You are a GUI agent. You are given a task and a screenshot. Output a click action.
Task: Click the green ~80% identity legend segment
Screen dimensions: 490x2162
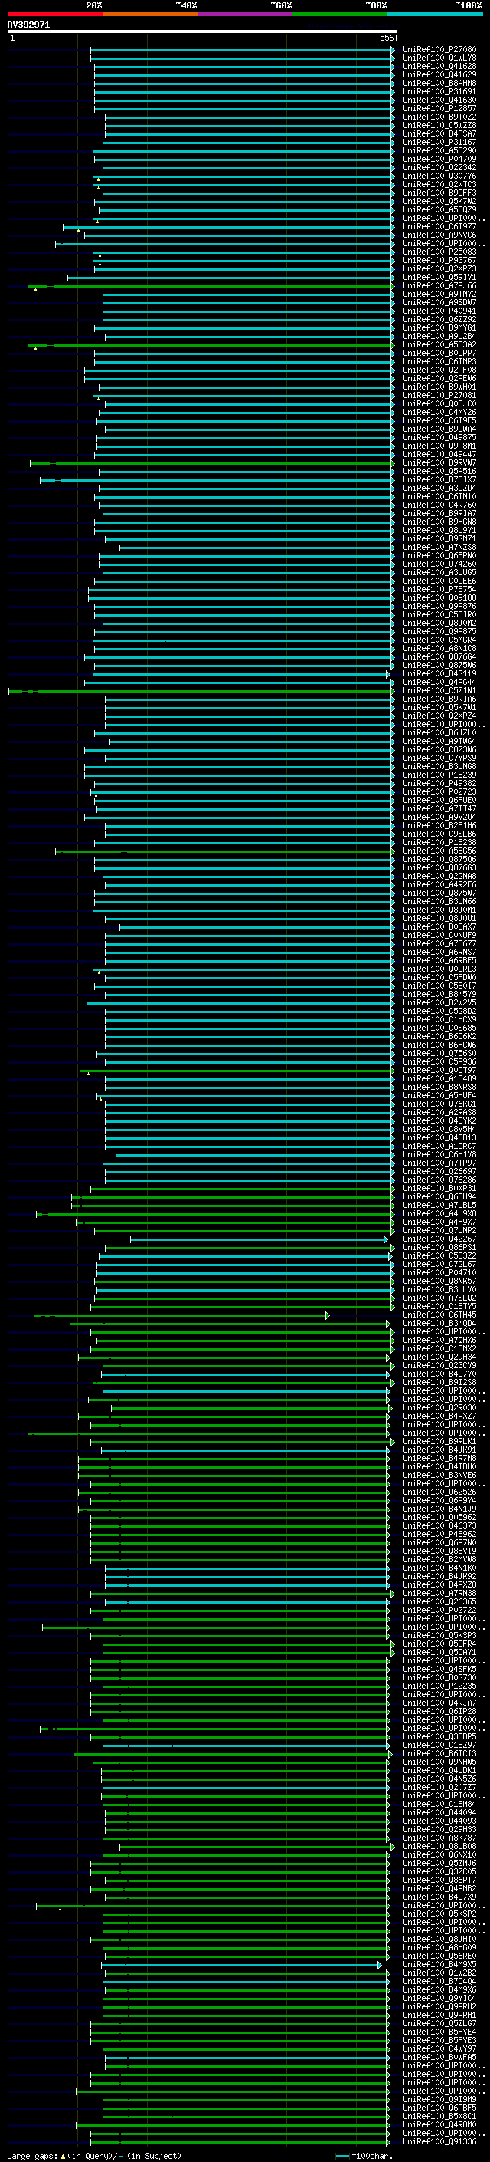(x=340, y=14)
